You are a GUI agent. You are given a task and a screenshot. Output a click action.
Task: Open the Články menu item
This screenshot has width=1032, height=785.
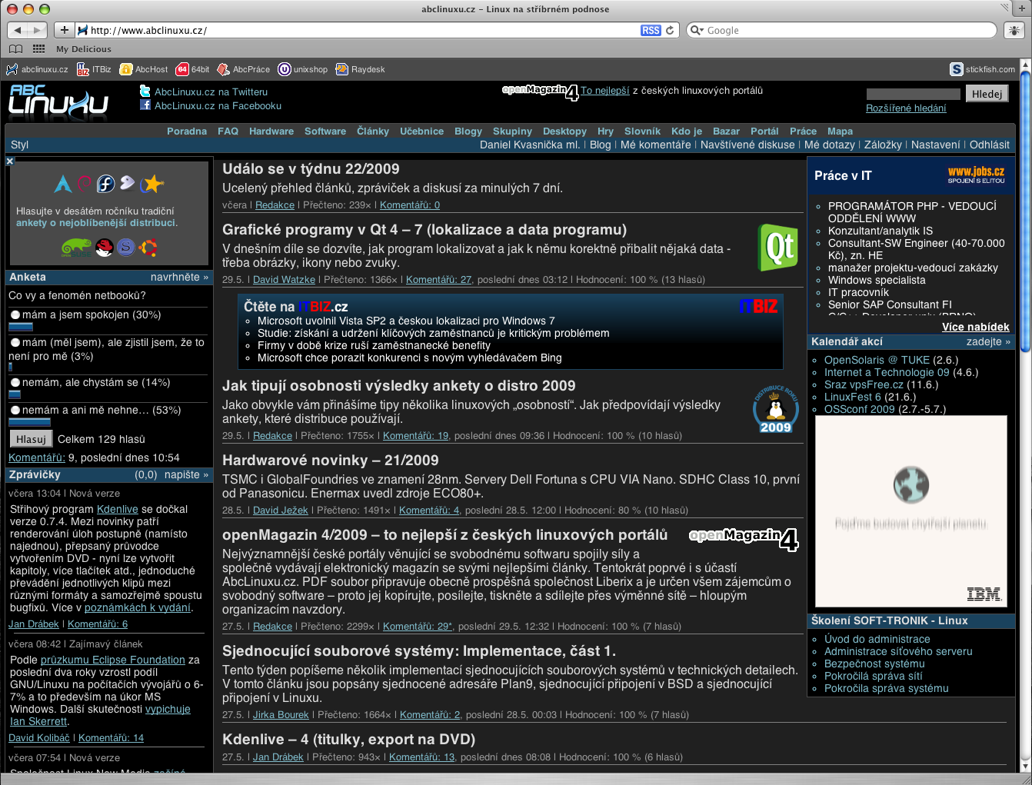click(373, 131)
